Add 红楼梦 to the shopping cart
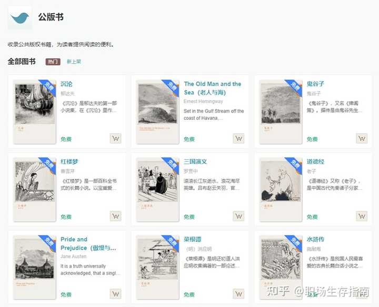379x307 pixels. 115,216
